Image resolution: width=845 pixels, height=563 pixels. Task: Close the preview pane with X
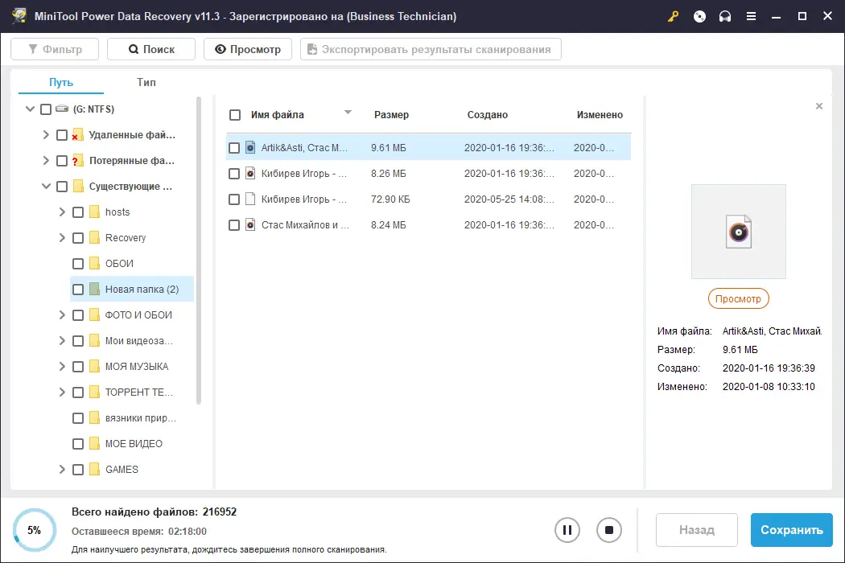pyautogui.click(x=819, y=106)
